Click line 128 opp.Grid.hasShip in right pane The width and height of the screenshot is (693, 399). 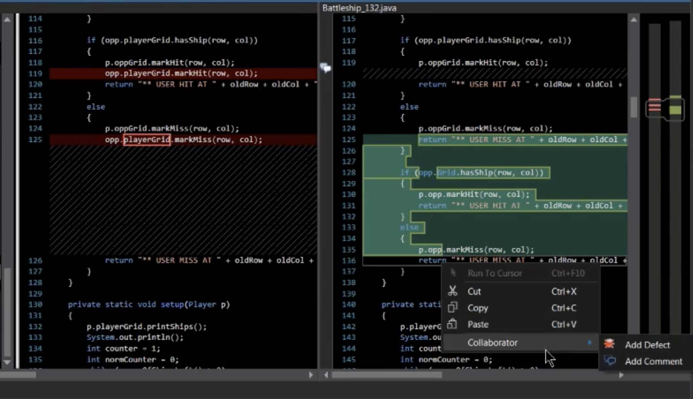pos(472,172)
